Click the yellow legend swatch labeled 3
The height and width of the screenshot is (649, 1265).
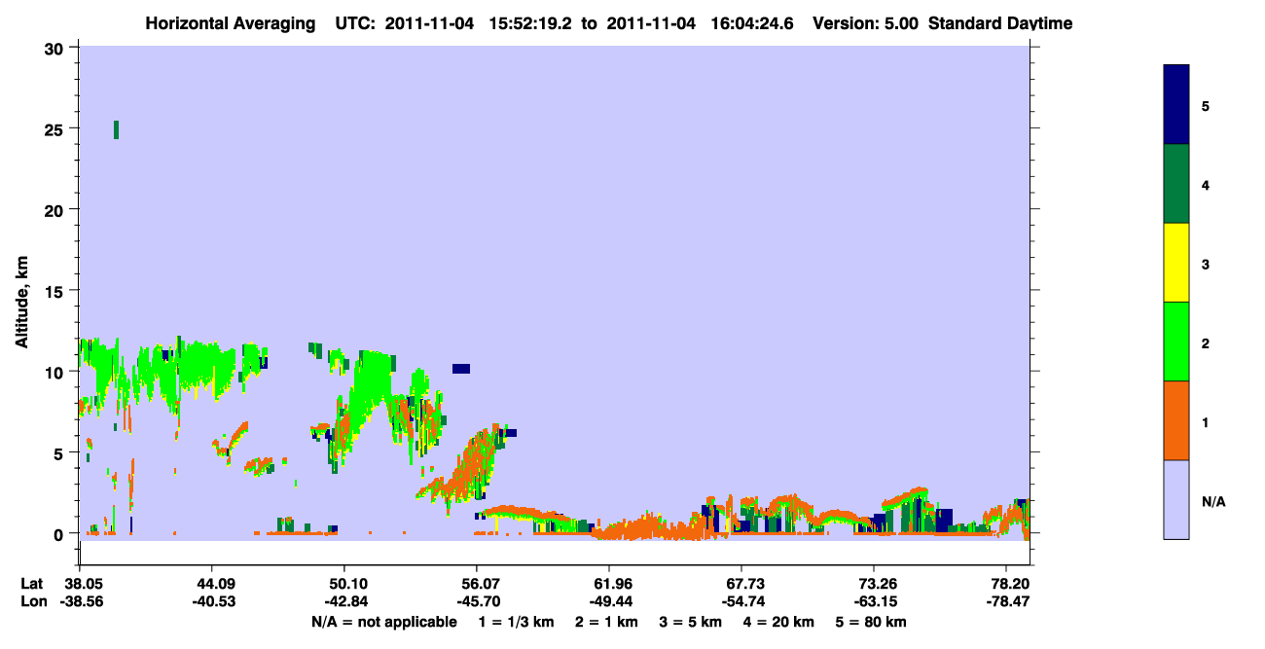(x=1176, y=263)
